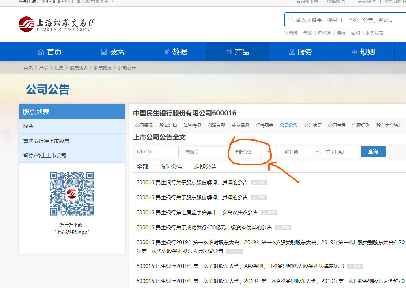The width and height of the screenshot is (406, 288).
Task: Click the 科创板 quick search link
Action: 291,33
